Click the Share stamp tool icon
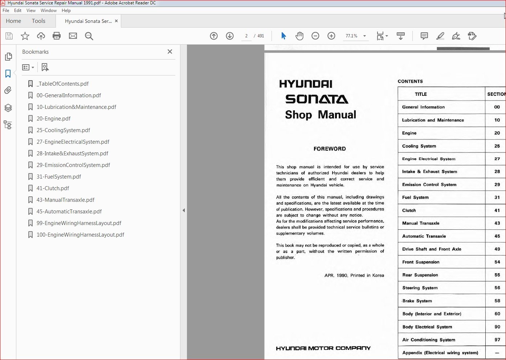The image size is (506, 360). click(x=472, y=36)
